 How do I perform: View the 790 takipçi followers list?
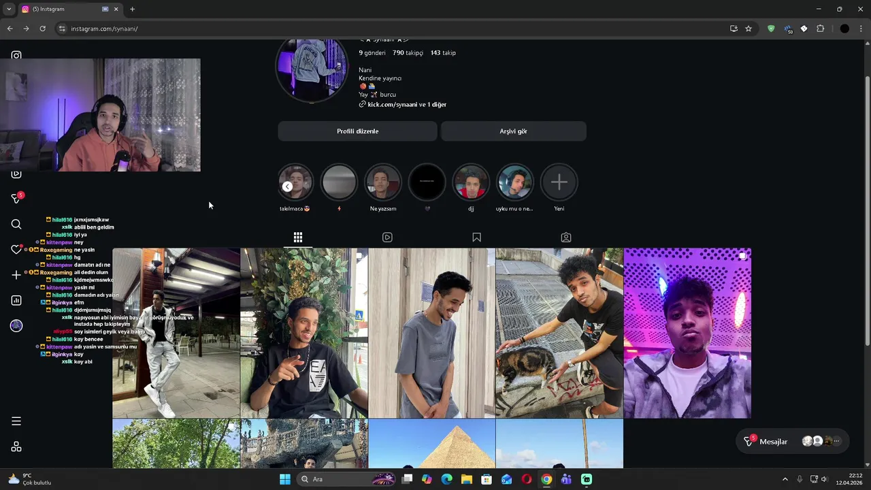click(x=408, y=53)
